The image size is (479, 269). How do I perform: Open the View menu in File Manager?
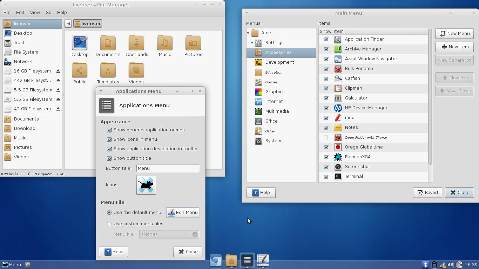coord(35,12)
